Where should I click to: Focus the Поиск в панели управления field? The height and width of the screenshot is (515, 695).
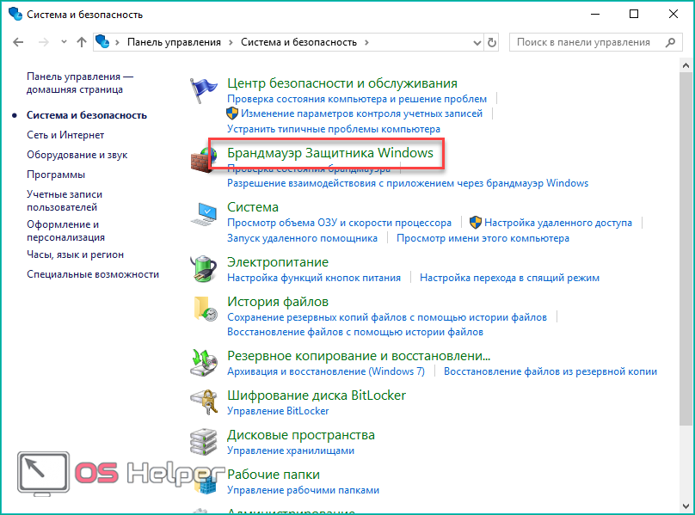click(x=595, y=42)
